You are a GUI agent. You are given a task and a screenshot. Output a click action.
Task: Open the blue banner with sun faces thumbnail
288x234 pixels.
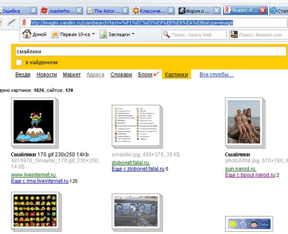click(249, 224)
